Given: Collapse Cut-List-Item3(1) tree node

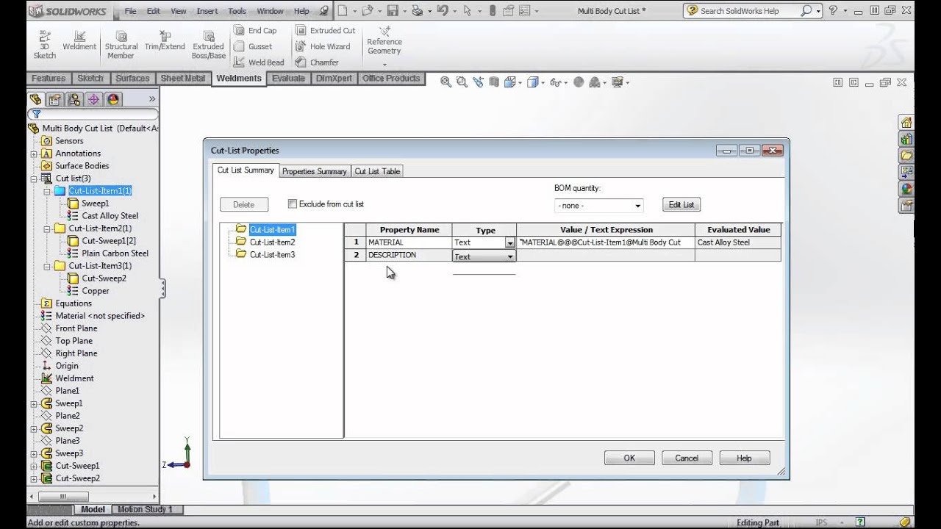Looking at the screenshot, I should pos(47,266).
